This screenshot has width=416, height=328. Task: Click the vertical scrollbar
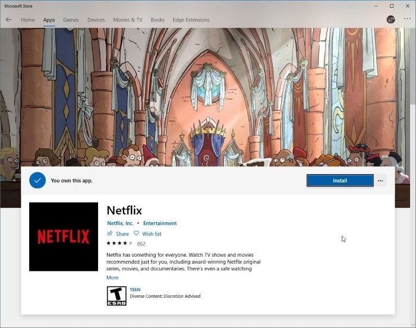pos(413,175)
